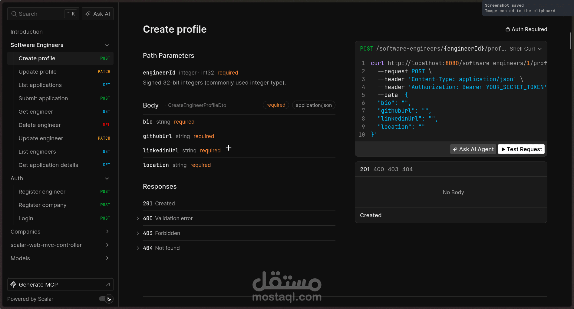Select the 400 response tab
574x309 pixels.
(379, 169)
